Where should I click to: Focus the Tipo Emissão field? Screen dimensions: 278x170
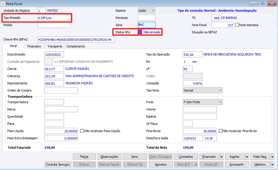(x=54, y=18)
